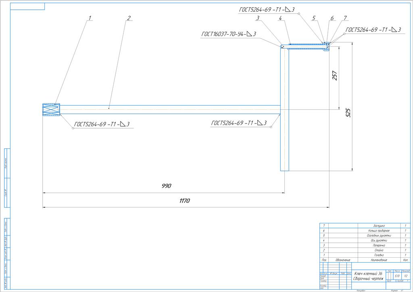Click position callout number 5 on drawing

click(314, 18)
